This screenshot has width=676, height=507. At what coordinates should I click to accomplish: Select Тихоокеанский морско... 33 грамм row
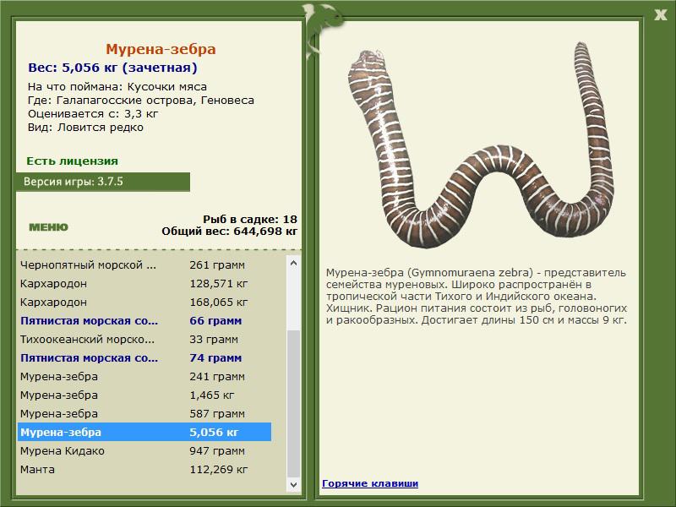pyautogui.click(x=144, y=339)
